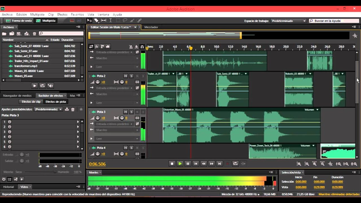Open the Multipista menu
Viewport: 361px width, 203px height.
pos(37,14)
